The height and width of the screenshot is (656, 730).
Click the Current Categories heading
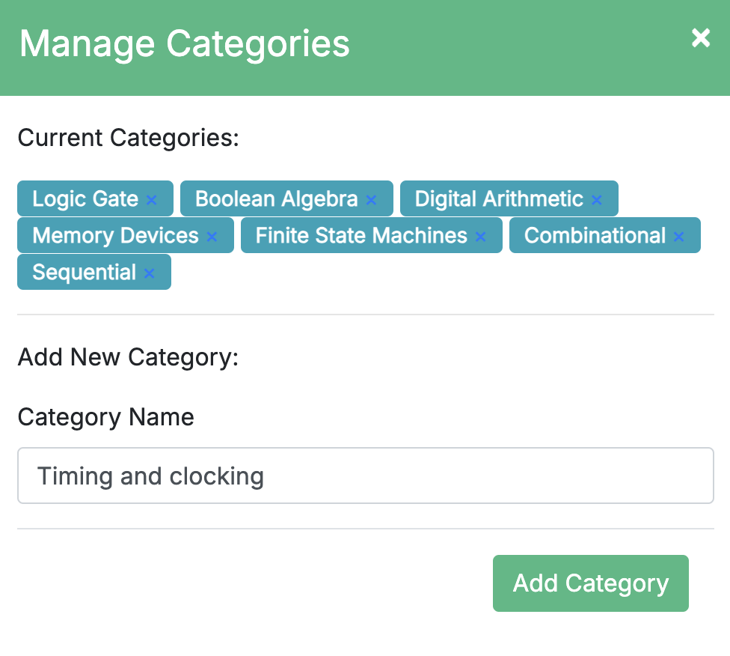pyautogui.click(x=128, y=138)
